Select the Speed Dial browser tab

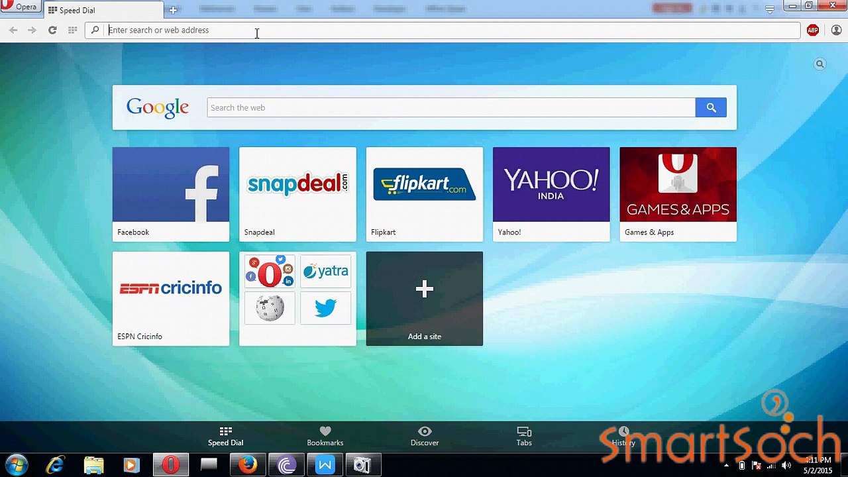pyautogui.click(x=103, y=10)
